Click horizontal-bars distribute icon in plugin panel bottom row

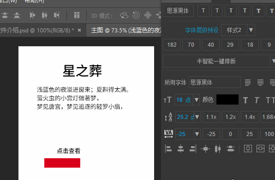click(231, 149)
